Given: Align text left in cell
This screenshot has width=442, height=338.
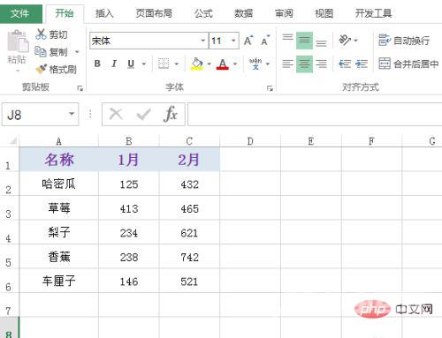Looking at the screenshot, I should coord(287,64).
